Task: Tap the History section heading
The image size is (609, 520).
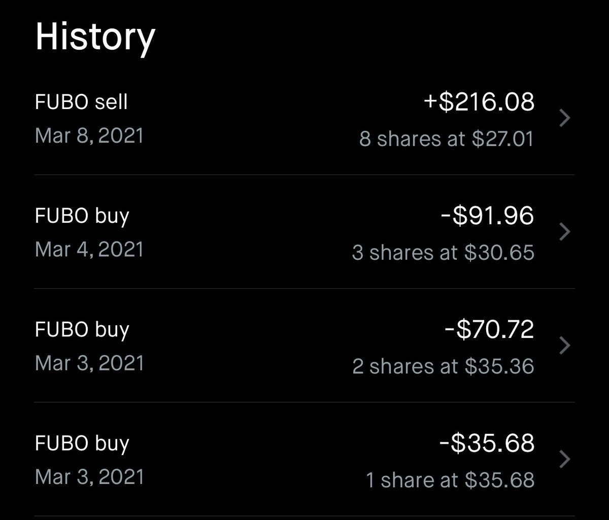Action: pyautogui.click(x=95, y=38)
